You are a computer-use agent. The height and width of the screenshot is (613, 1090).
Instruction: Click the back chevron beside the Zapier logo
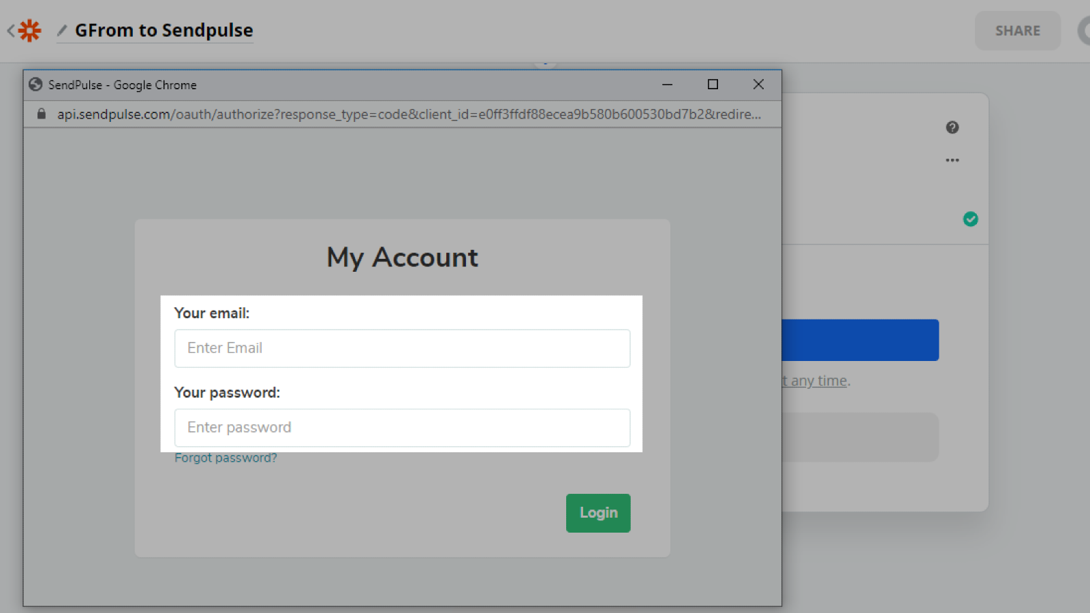click(11, 31)
